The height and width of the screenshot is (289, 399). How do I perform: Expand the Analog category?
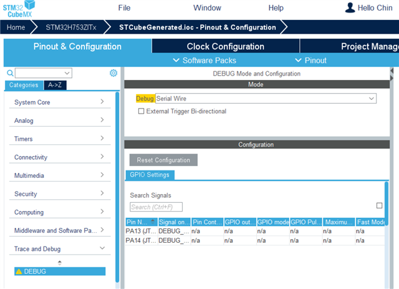pyautogui.click(x=60, y=120)
